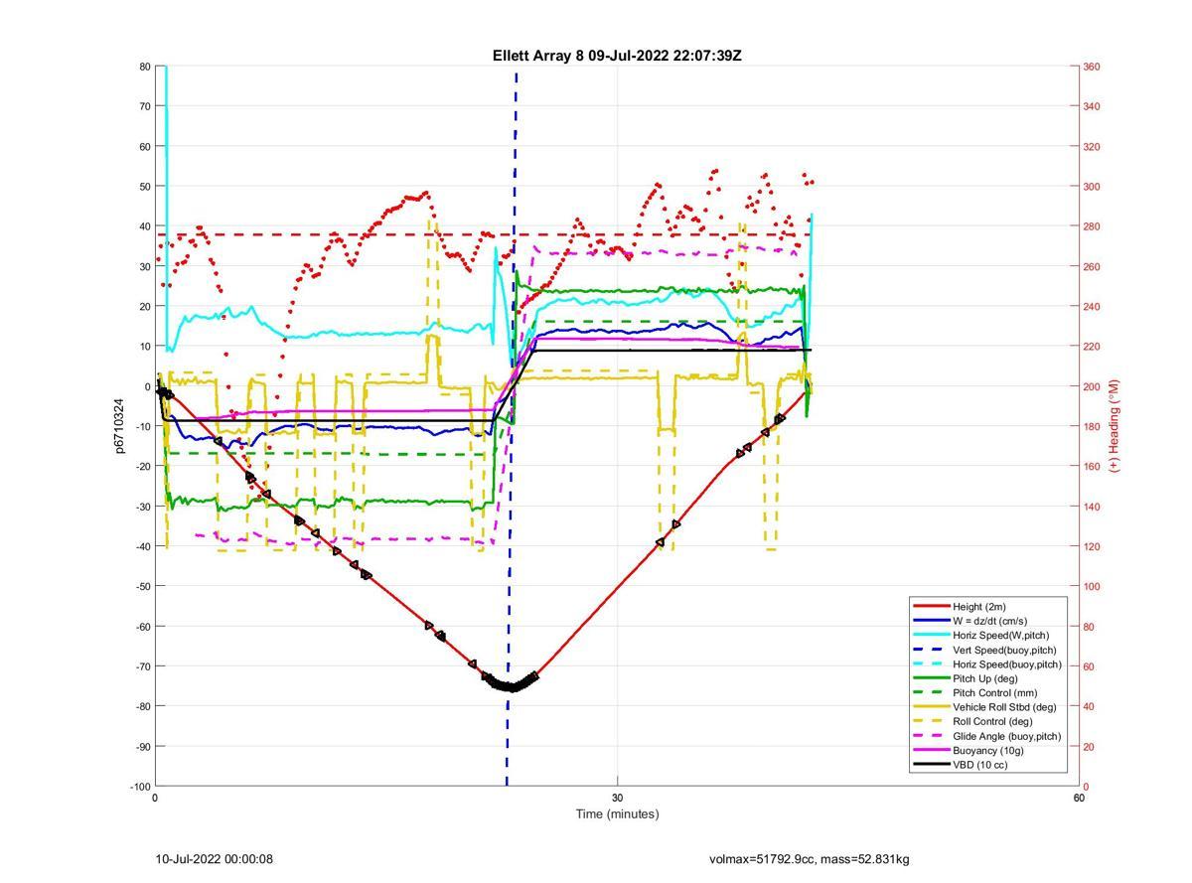Click the right axis tick label 180

pyautogui.click(x=1092, y=427)
